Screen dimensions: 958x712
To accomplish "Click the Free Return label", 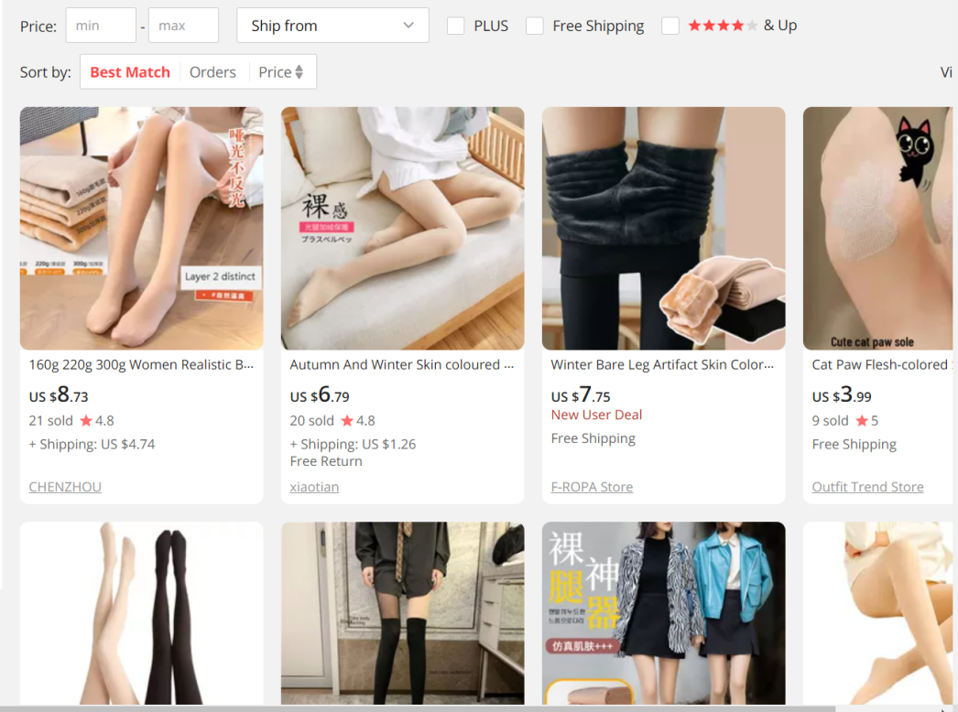I will (326, 461).
